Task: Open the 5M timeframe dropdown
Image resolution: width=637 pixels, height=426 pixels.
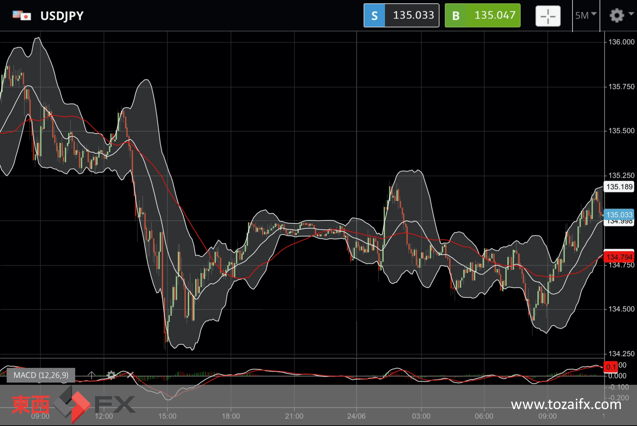Action: [586, 15]
